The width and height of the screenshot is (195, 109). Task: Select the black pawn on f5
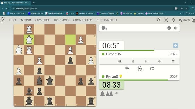click(39, 71)
